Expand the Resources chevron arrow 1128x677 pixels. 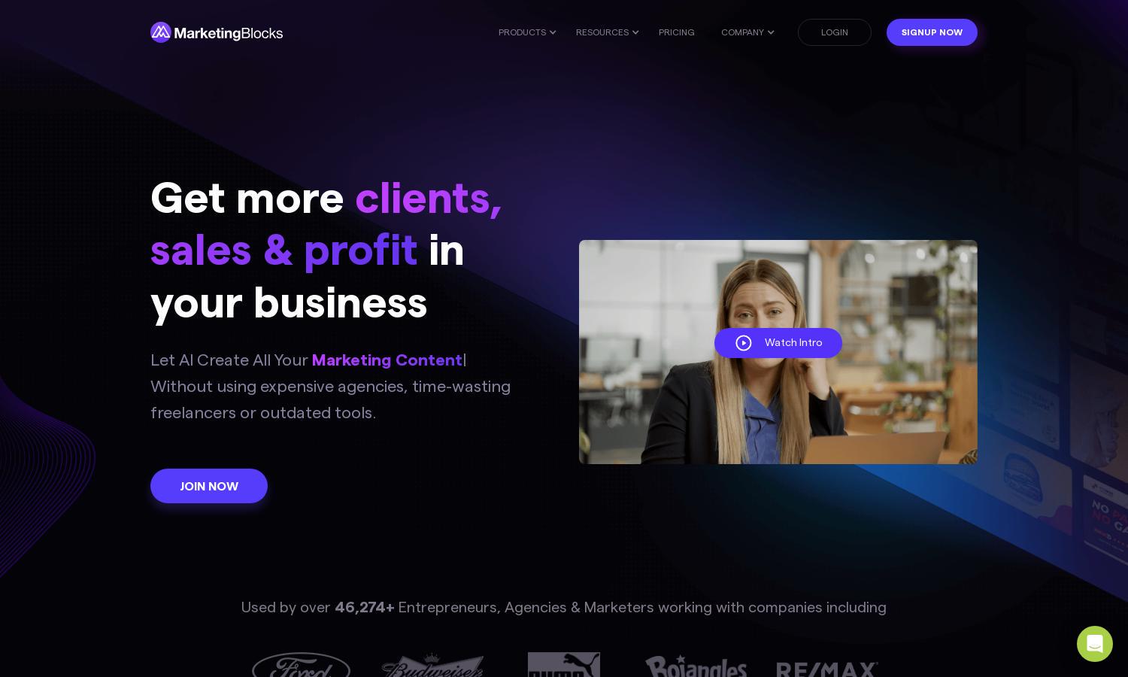click(635, 32)
